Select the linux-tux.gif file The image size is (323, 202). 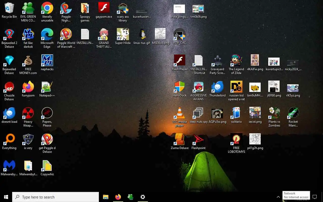pos(142,36)
